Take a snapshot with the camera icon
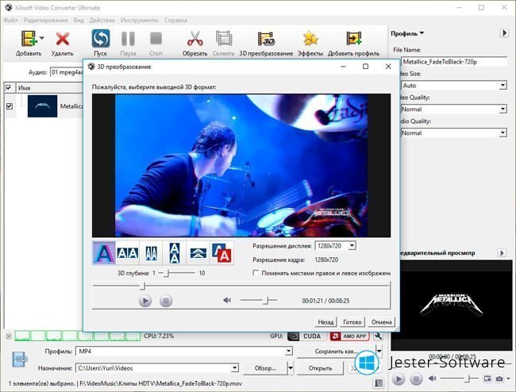516x392 pixels. tap(499, 379)
